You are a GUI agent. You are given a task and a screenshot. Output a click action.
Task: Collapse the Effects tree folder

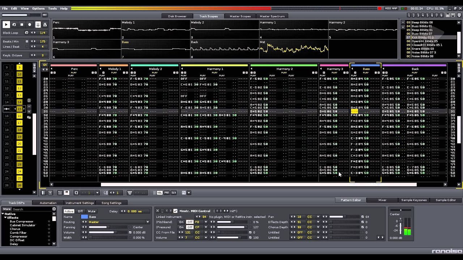(x=5, y=218)
